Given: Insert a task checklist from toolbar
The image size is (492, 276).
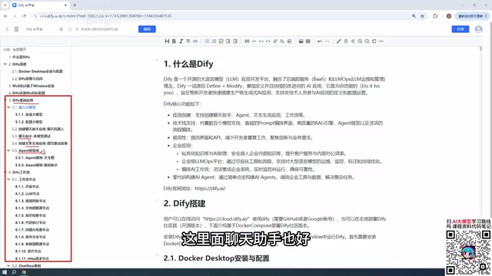Looking at the screenshot, I should click(221, 41).
